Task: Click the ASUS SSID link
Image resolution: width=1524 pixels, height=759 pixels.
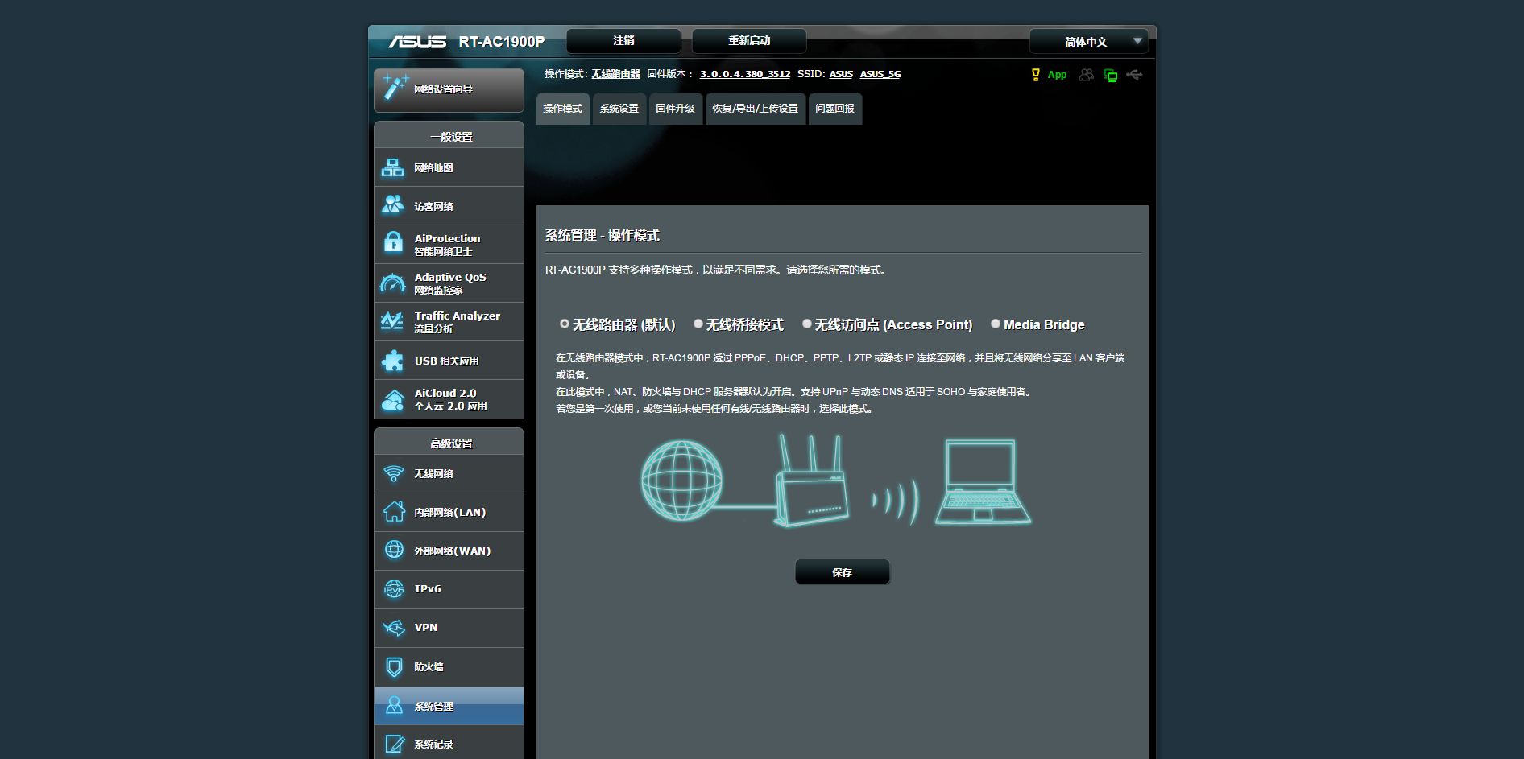Action: tap(841, 74)
